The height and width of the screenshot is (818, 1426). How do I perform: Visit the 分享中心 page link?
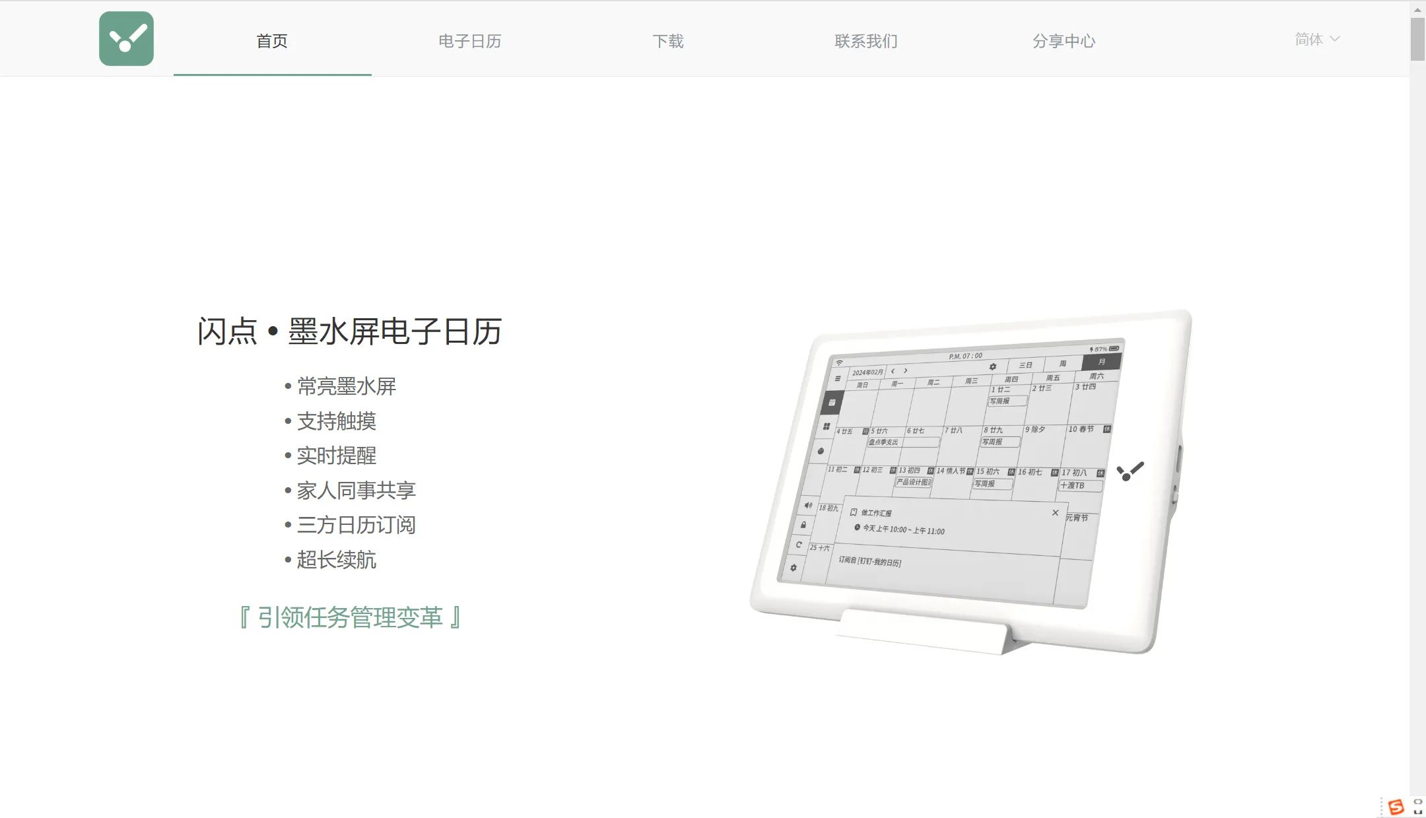[x=1064, y=41]
